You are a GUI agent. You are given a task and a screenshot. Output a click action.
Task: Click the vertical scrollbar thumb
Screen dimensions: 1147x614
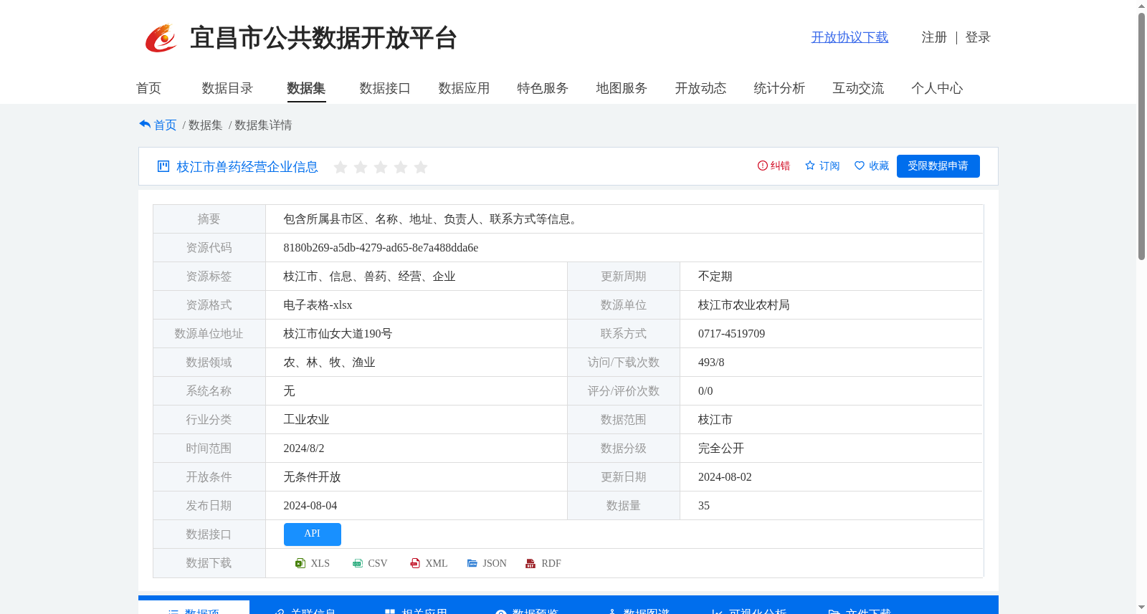click(x=1141, y=136)
